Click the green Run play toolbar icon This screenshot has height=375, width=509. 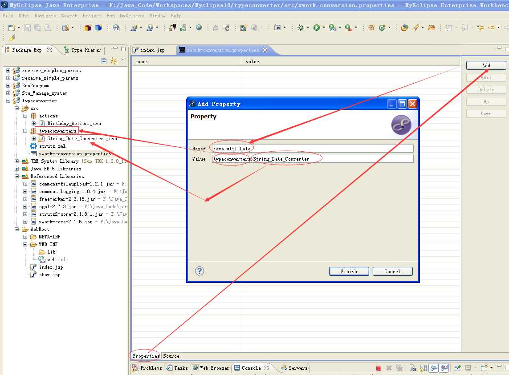(317, 28)
